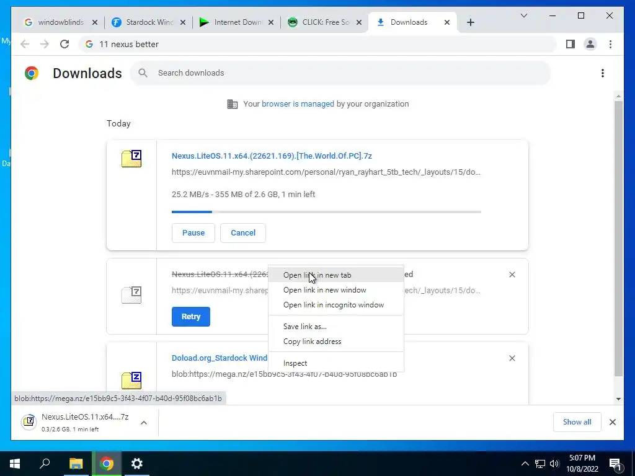Screen dimensions: 635x476
Task: Click the search magnifier in Search downloads
Action: click(143, 73)
